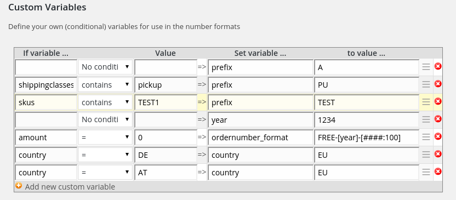The height and width of the screenshot is (200, 456).
Task: Open the equals dropdown for country AT
Action: 105,172
